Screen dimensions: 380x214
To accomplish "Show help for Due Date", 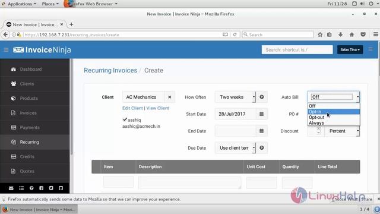I will (262, 148).
